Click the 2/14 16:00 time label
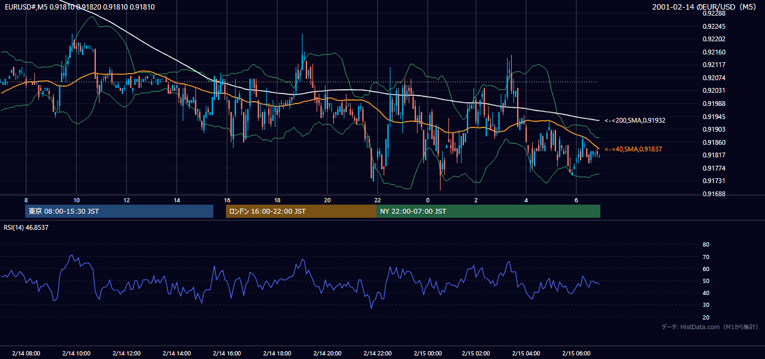The width and height of the screenshot is (765, 359). 226,353
